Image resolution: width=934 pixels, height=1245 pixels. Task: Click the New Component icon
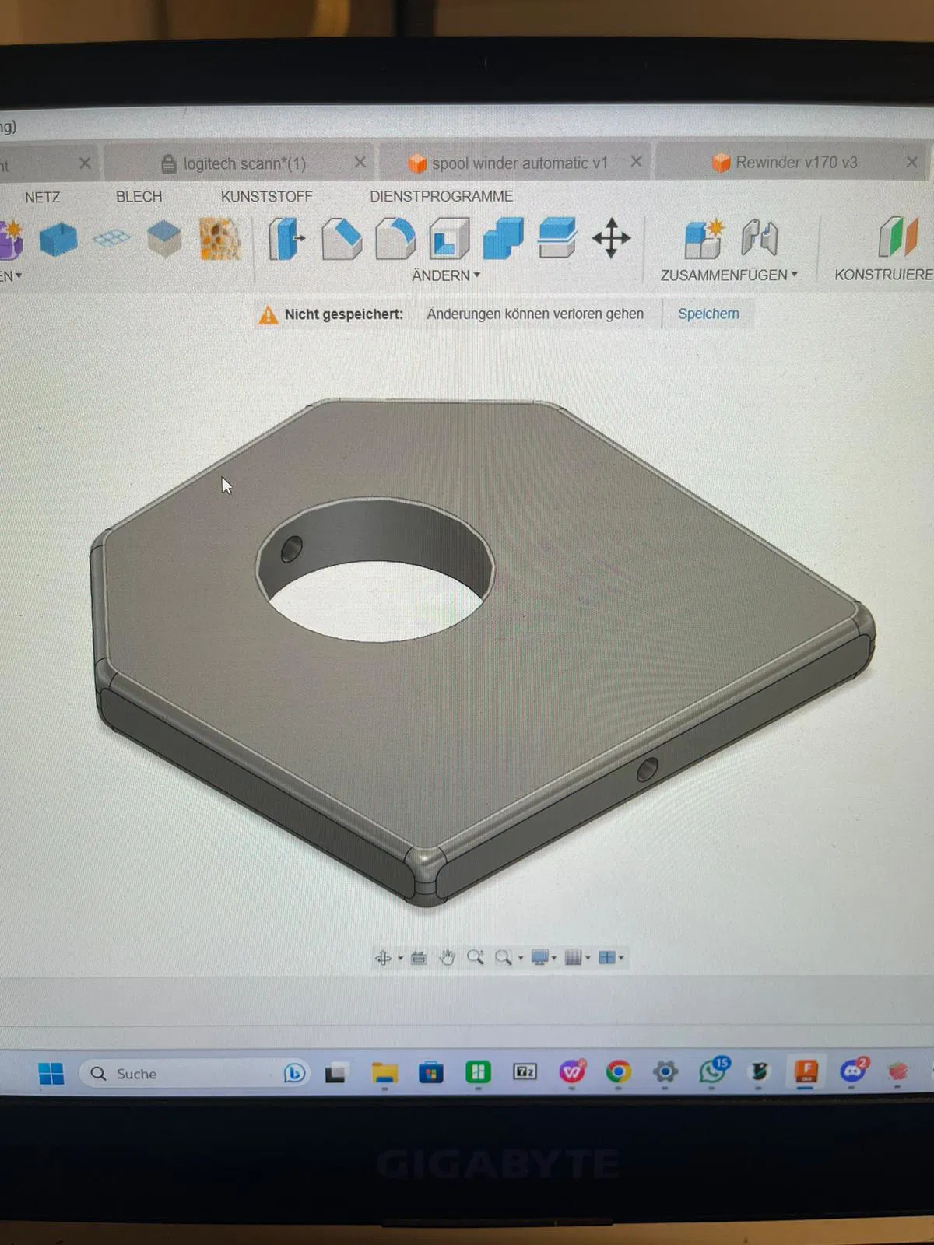click(704, 238)
